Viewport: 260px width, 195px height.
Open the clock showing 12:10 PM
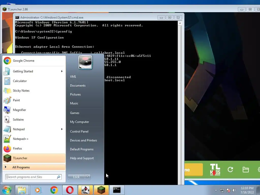(247, 190)
